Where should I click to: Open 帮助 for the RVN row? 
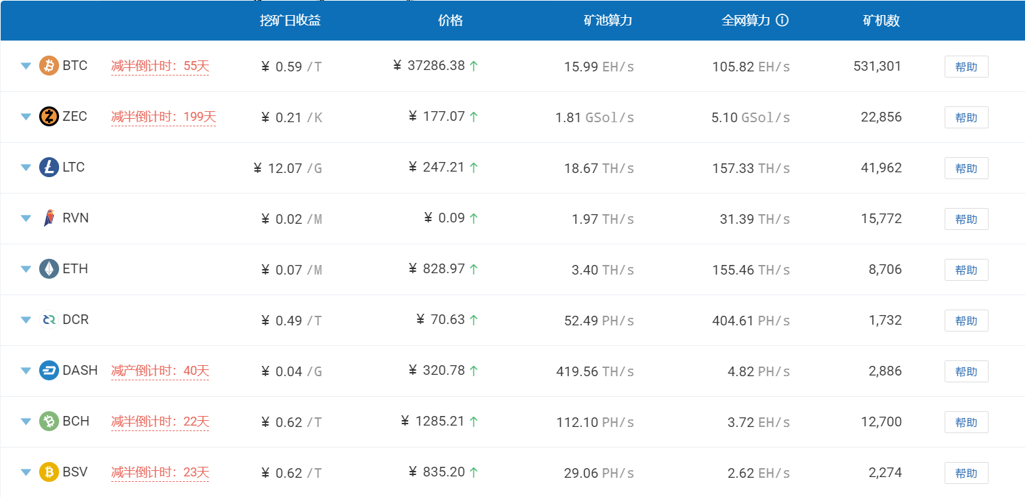(x=966, y=219)
